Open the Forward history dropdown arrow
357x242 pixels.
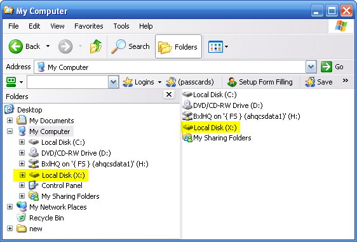pyautogui.click(x=80, y=46)
